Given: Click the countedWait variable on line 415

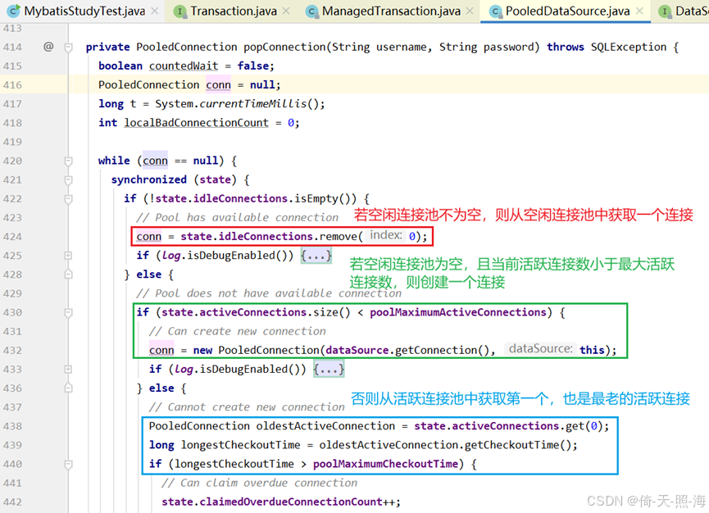Looking at the screenshot, I should (x=184, y=66).
